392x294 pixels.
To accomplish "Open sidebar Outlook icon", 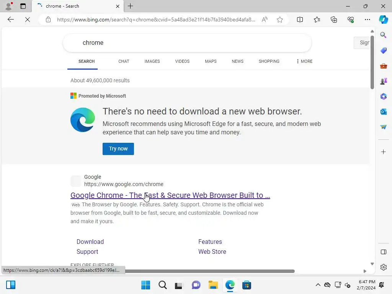I will coord(383,112).
